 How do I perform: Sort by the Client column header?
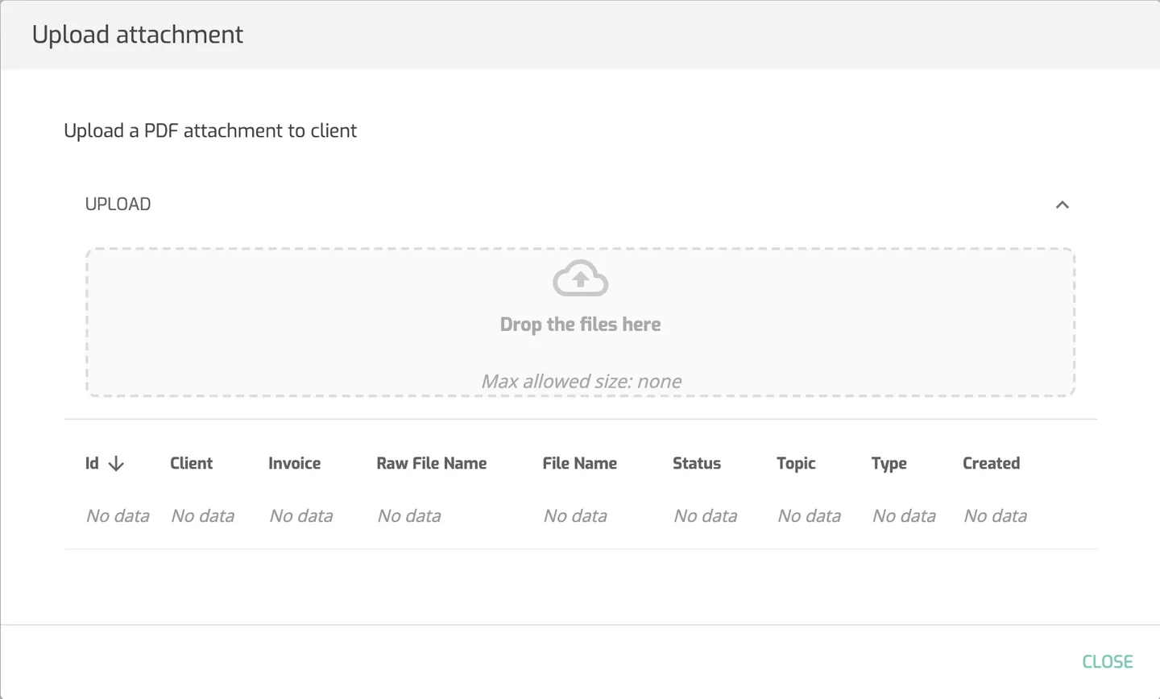coord(191,463)
